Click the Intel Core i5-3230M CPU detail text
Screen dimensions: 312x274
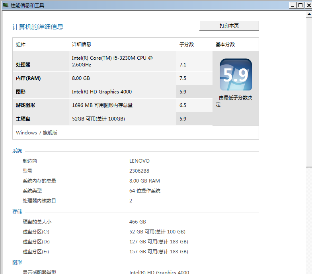112,61
